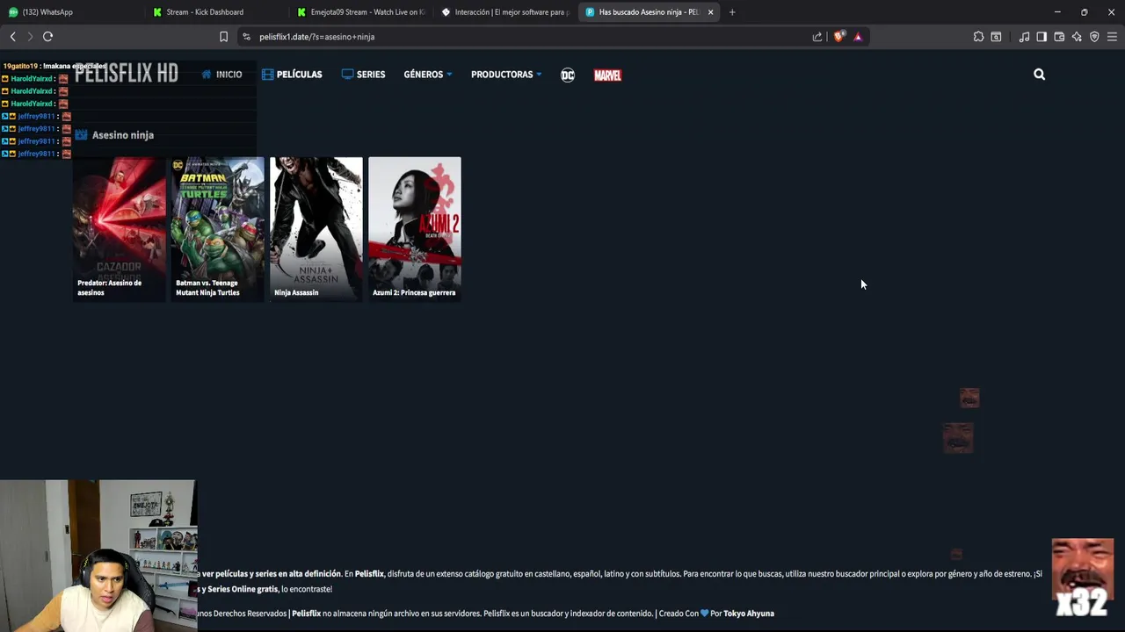Switch to the Stream - Kick Dashboard tab
Screen dimensions: 1125x632
click(216, 12)
